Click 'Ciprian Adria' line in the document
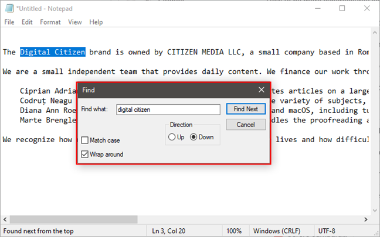 [x=48, y=91]
